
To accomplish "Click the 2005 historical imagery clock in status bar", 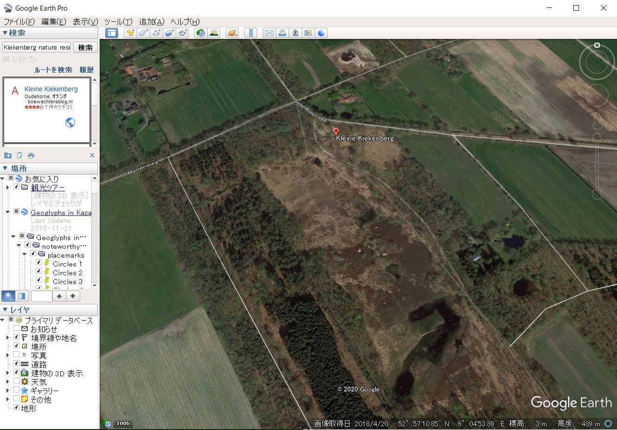I will [x=107, y=424].
